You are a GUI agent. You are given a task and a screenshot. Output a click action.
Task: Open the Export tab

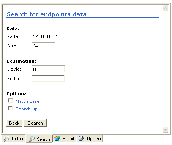pyautogui.click(x=64, y=139)
